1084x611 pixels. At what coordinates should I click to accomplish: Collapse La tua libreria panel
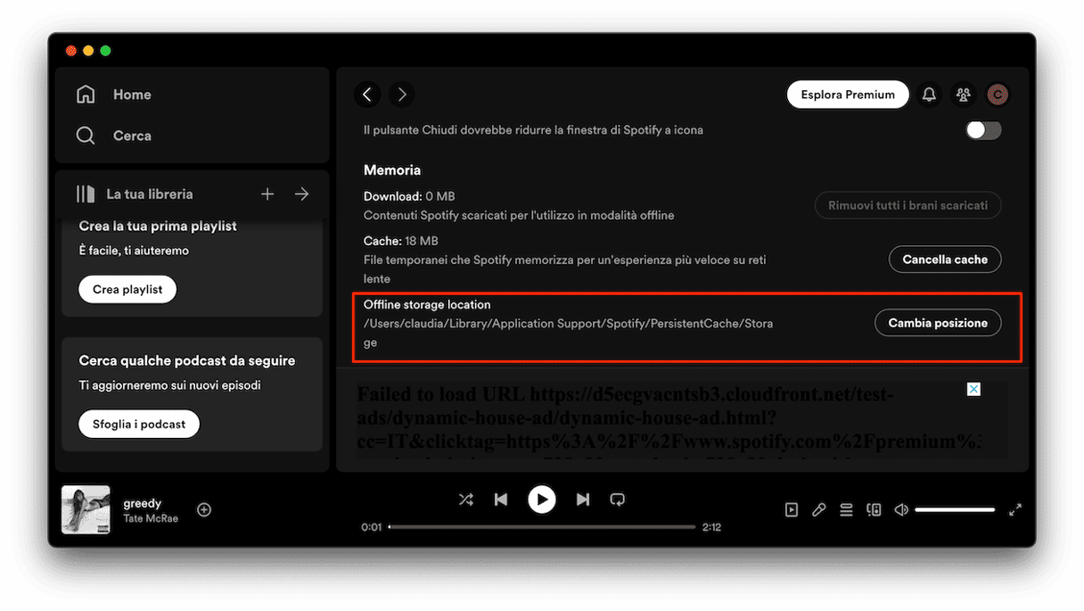coord(86,194)
